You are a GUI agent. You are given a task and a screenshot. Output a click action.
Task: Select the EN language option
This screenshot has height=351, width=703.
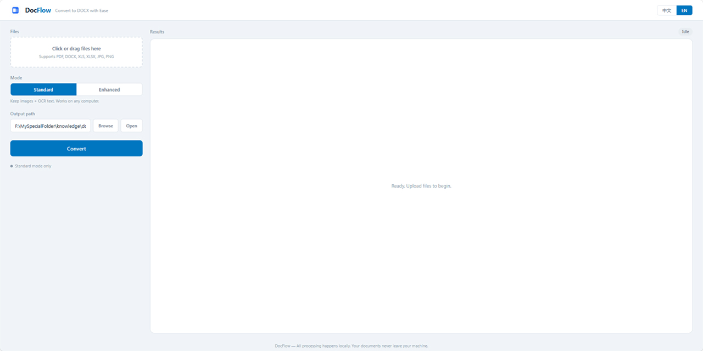click(x=684, y=10)
